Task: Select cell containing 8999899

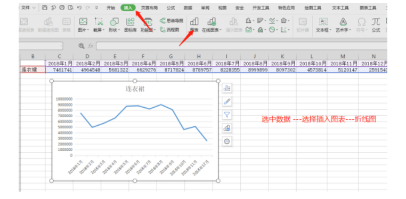Action: point(255,70)
